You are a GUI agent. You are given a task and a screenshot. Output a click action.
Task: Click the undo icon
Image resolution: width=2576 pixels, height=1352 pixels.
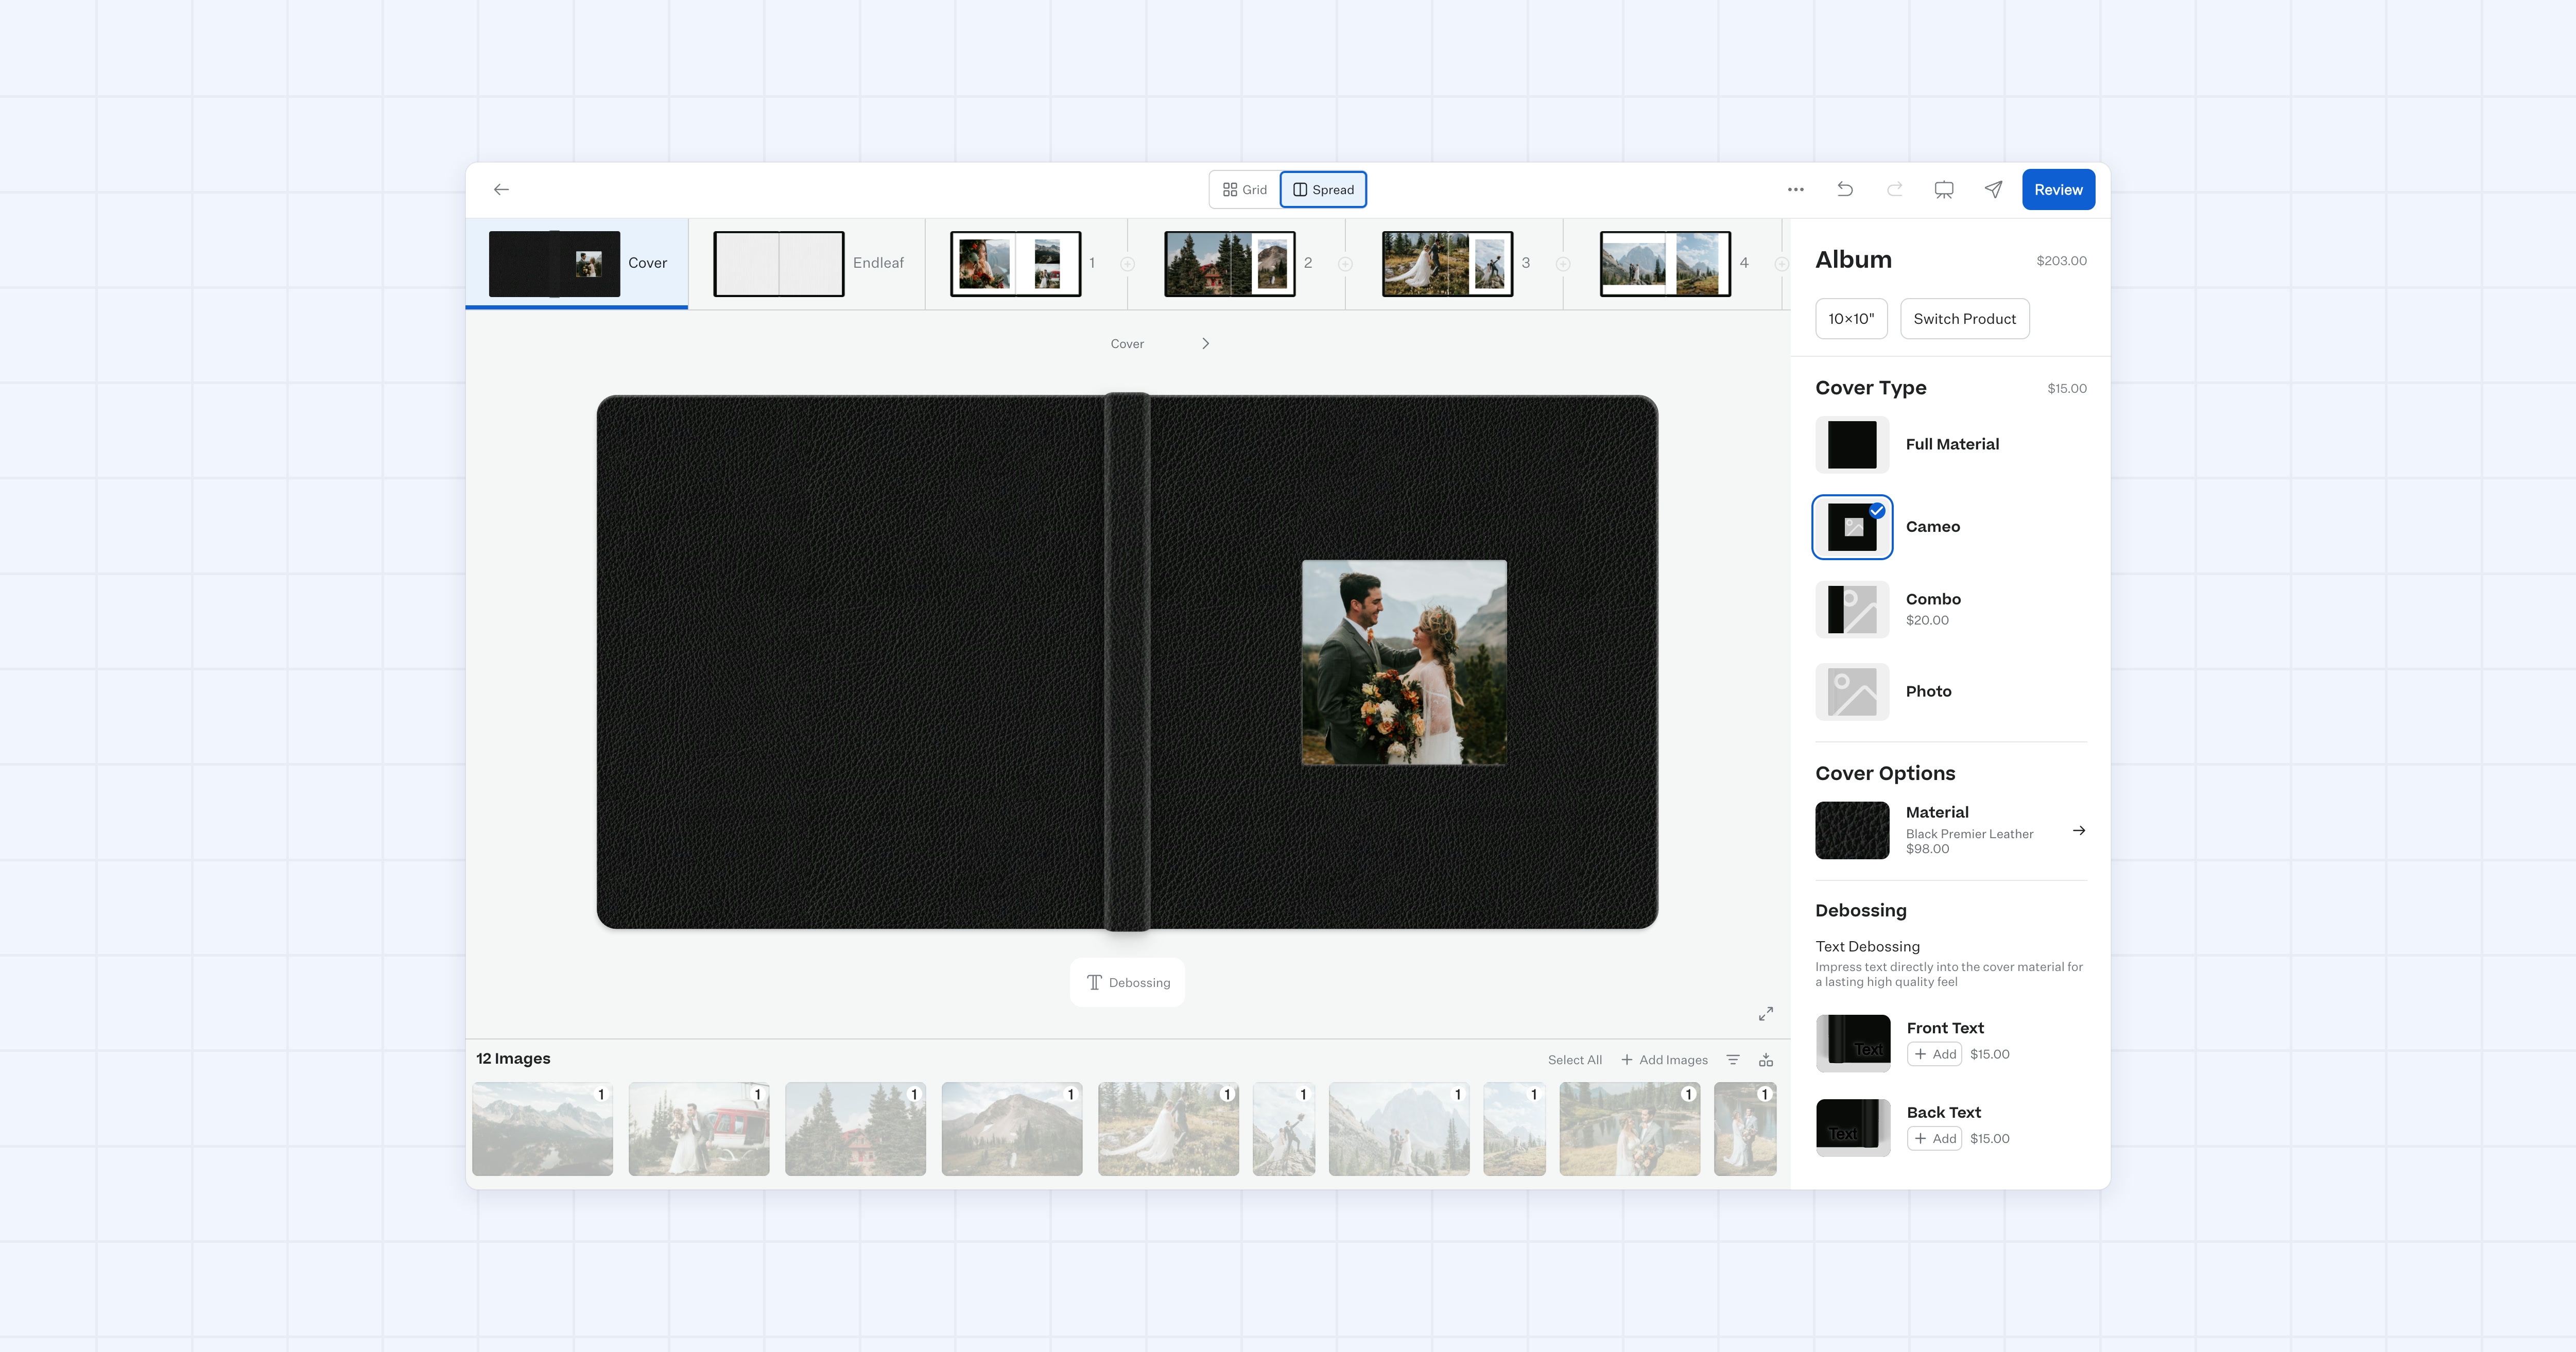pos(1845,189)
